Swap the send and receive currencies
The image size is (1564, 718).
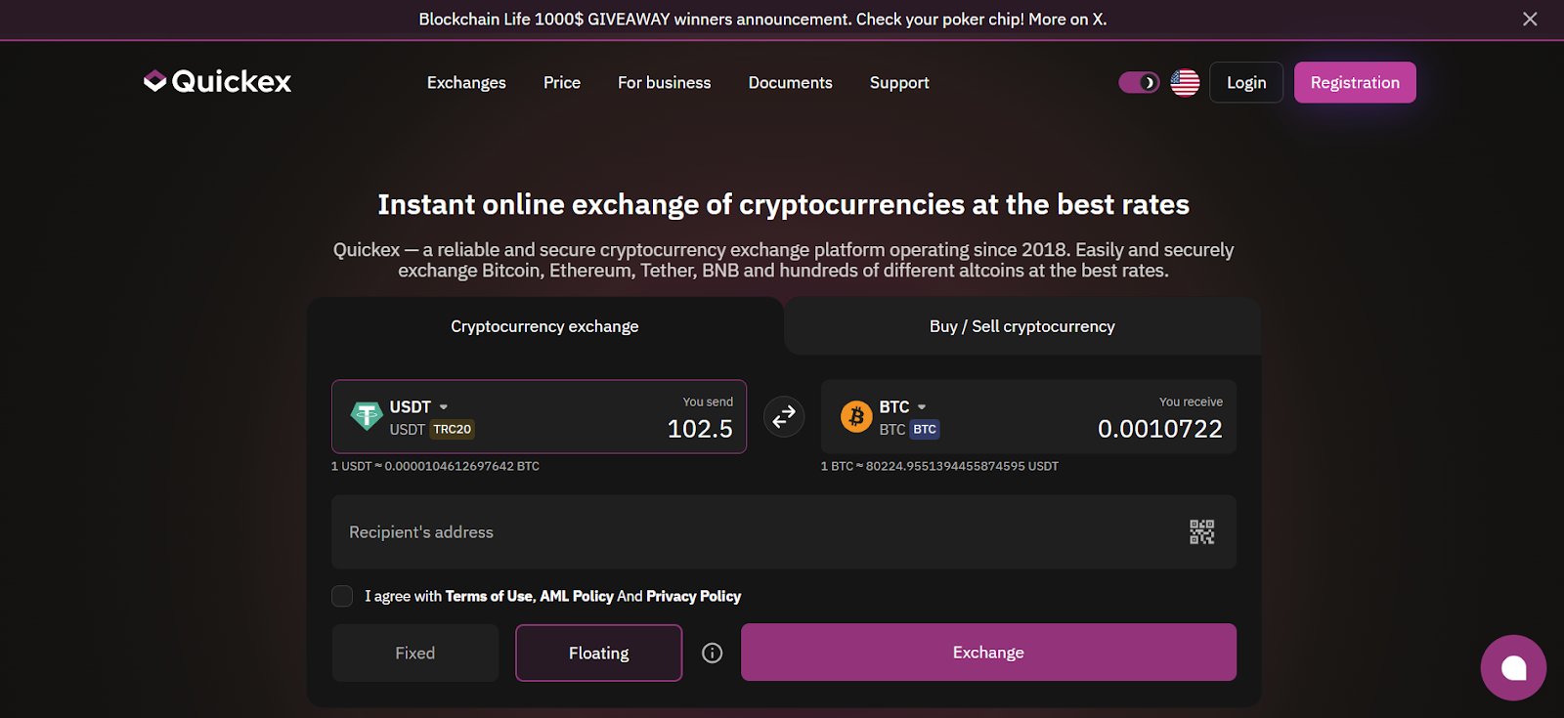[784, 417]
